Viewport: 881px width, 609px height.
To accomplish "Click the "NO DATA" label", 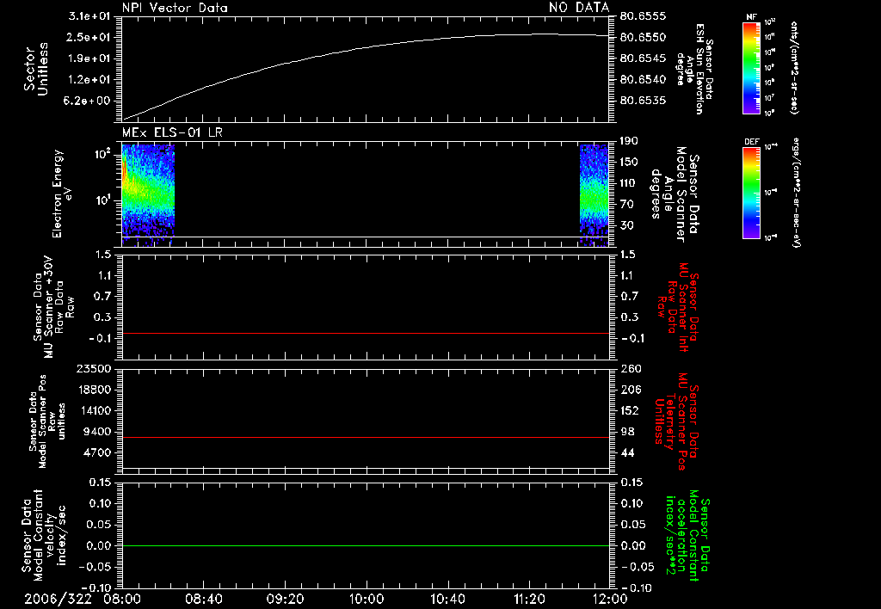I will tap(579, 8).
